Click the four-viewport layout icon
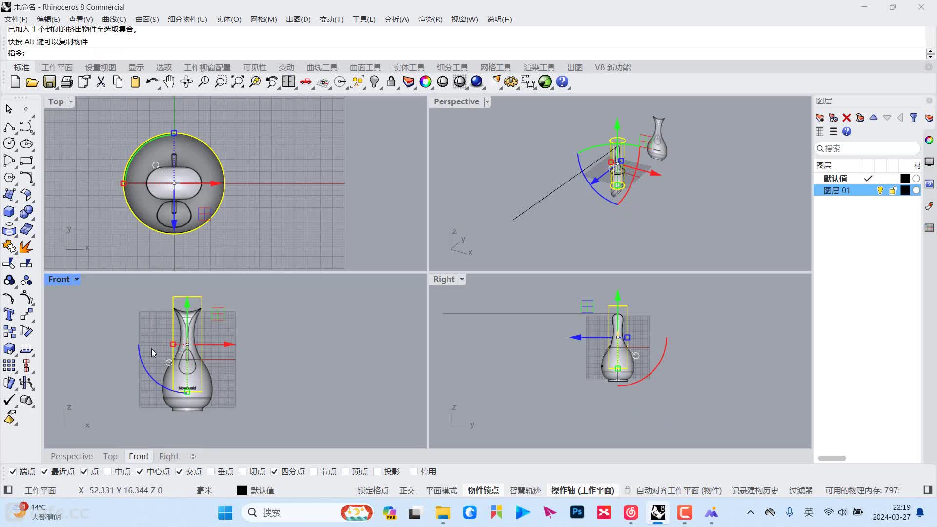Viewport: 937px width, 527px height. (x=288, y=82)
